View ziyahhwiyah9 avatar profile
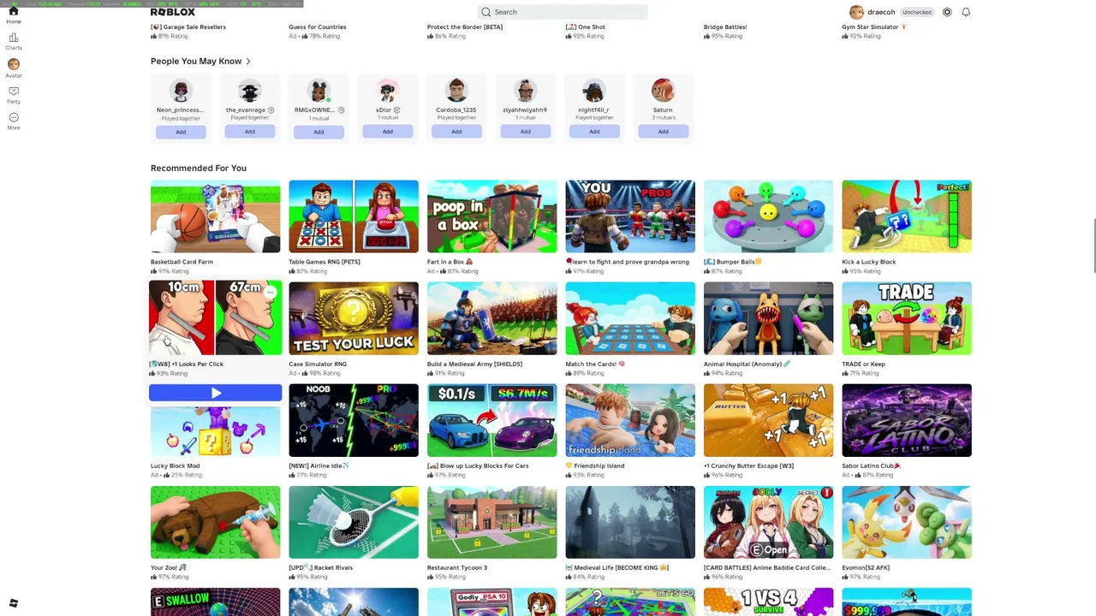 tap(525, 90)
